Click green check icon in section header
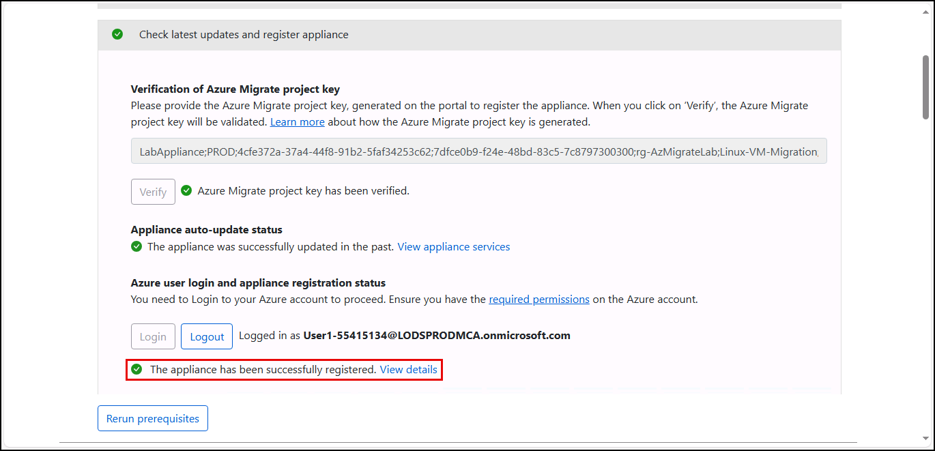This screenshot has width=935, height=451. pos(117,34)
